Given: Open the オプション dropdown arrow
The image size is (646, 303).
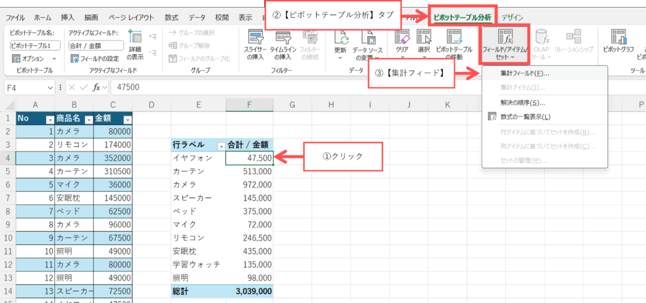Looking at the screenshot, I should click(54, 59).
